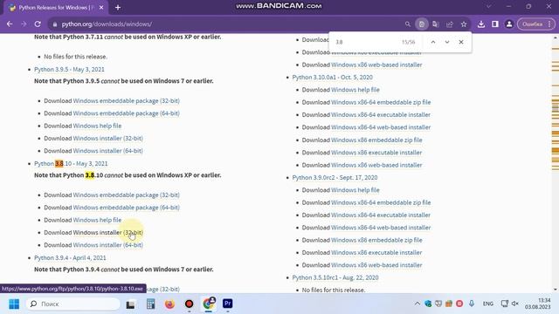Open the zoom magnifier icon in address bar
The width and height of the screenshot is (559, 314).
[x=408, y=24]
